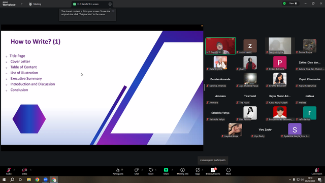This screenshot has width=325, height=183.
Task: Select Tira Hazel's participant tile
Action: pyautogui.click(x=250, y=96)
